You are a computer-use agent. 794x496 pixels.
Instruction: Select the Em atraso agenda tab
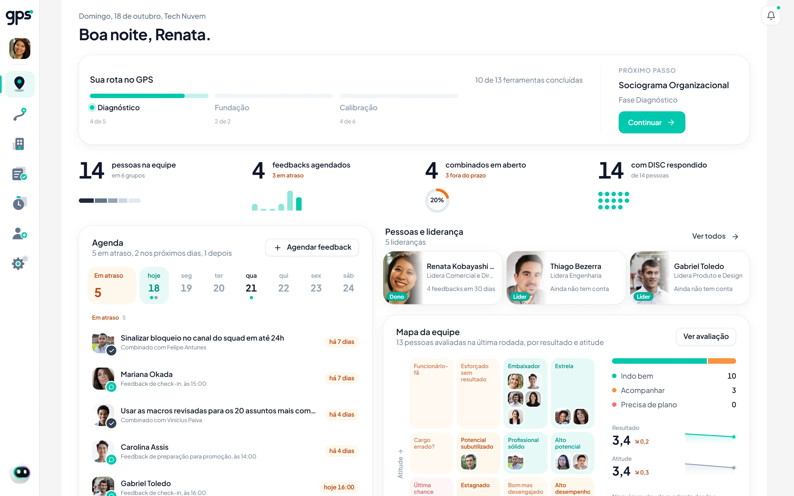pyautogui.click(x=112, y=285)
